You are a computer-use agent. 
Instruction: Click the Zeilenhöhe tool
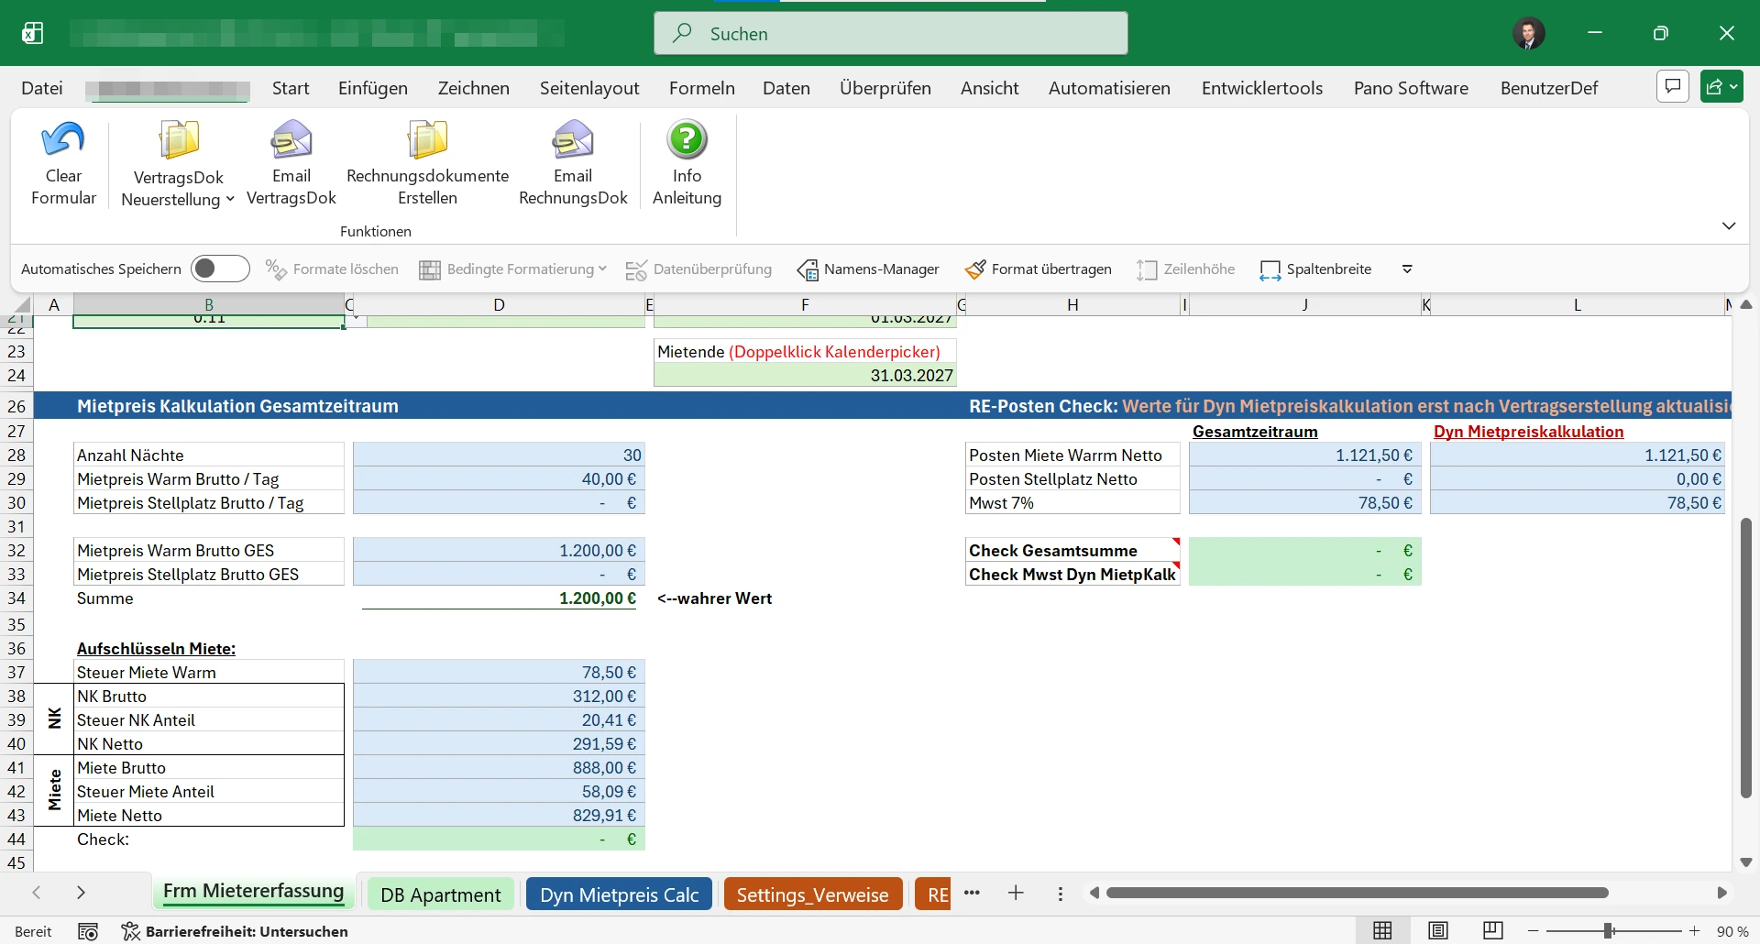[1185, 269]
